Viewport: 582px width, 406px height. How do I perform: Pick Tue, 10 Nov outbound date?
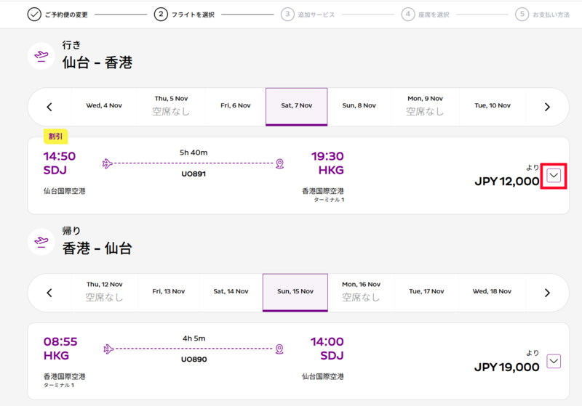(493, 105)
